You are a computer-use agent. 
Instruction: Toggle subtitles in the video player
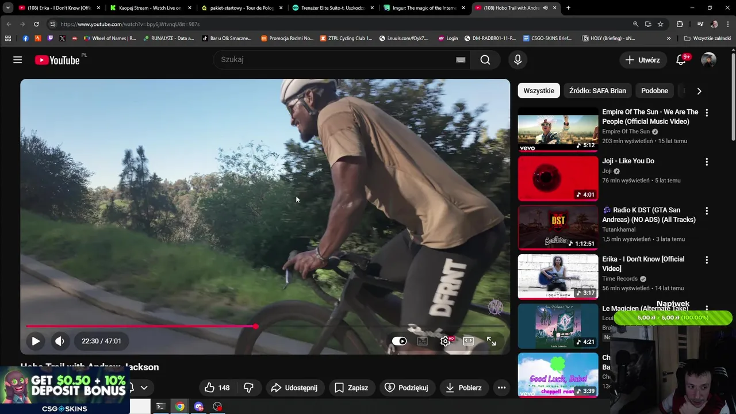click(x=422, y=341)
